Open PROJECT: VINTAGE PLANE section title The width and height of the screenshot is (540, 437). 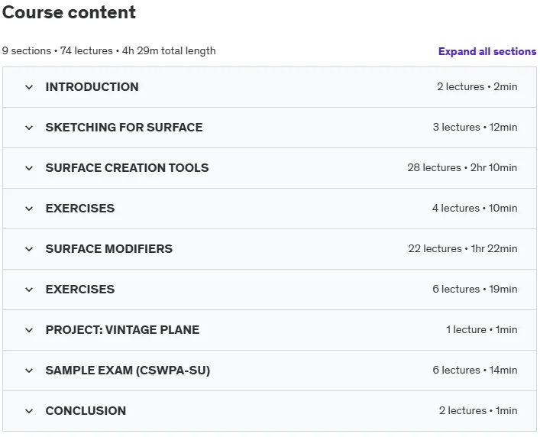pos(122,329)
